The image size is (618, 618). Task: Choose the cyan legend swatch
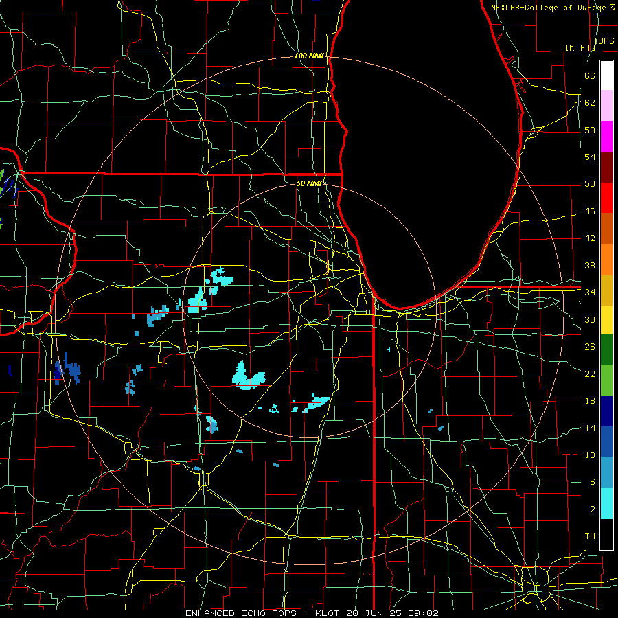(606, 503)
